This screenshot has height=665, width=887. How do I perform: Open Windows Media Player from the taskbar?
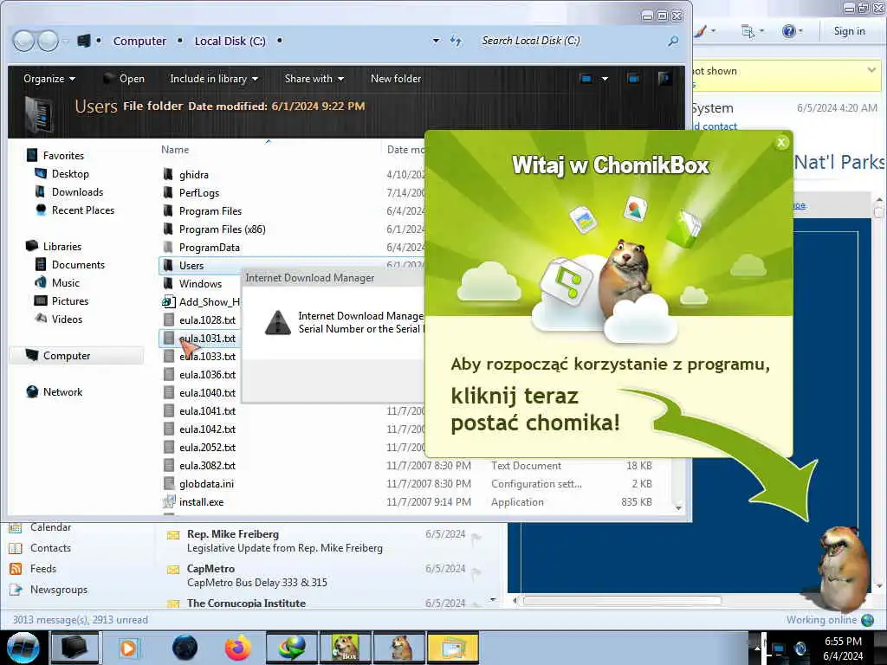[x=128, y=648]
